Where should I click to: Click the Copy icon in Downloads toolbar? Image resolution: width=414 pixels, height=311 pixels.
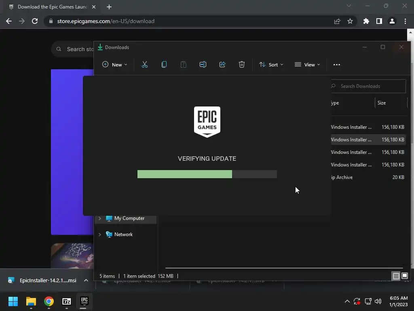pos(164,64)
